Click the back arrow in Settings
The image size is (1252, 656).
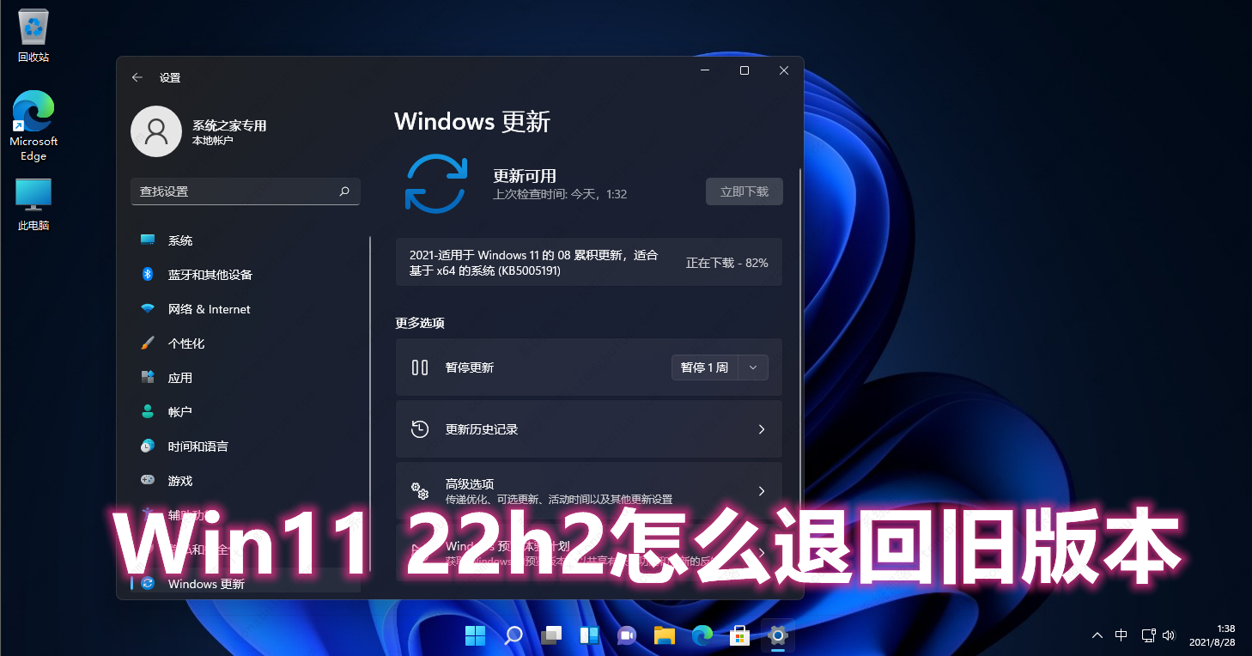[137, 77]
